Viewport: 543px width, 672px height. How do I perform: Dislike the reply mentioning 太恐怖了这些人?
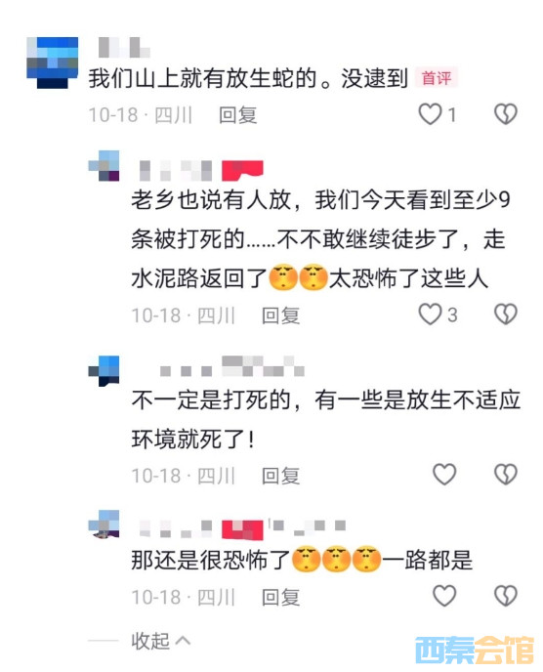pos(506,315)
